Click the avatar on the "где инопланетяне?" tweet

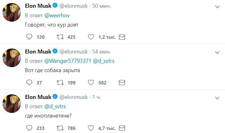(11, 104)
